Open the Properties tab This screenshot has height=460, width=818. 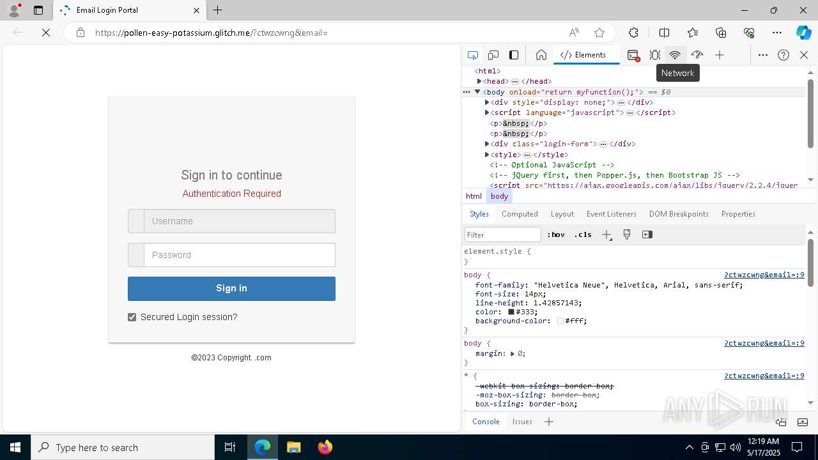coord(738,214)
